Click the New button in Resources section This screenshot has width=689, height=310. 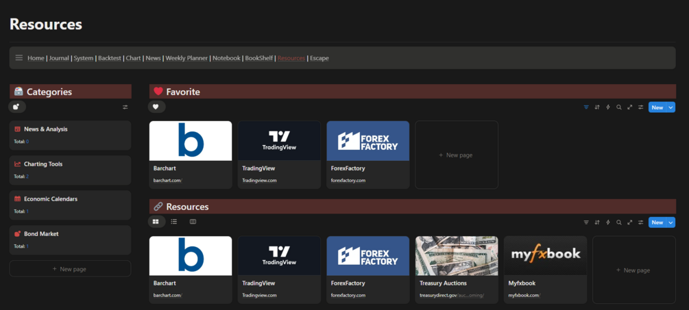click(x=657, y=222)
